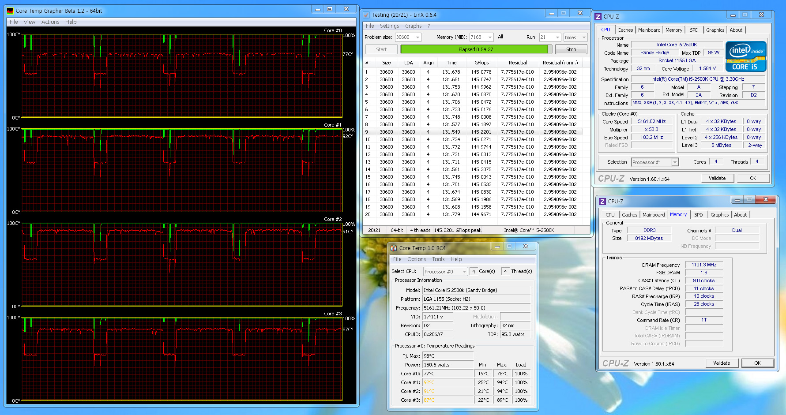This screenshot has width=786, height=415.
Task: Click the GFlops column header in LinX
Action: (x=481, y=63)
